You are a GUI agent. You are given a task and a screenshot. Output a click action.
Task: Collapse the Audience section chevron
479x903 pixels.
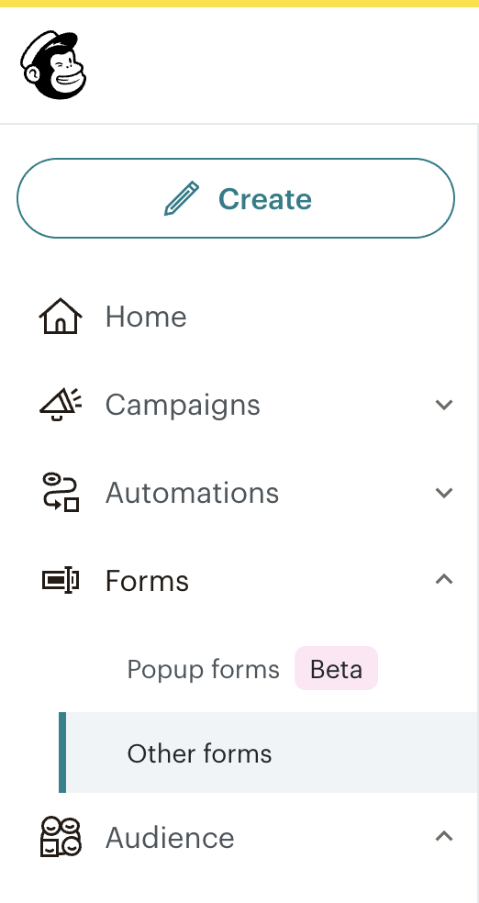(x=444, y=836)
